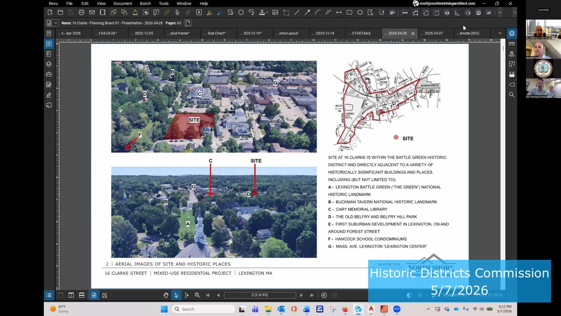Screen dimensions: 561x316
Task: Select the Arc tool
Action: 318,12
